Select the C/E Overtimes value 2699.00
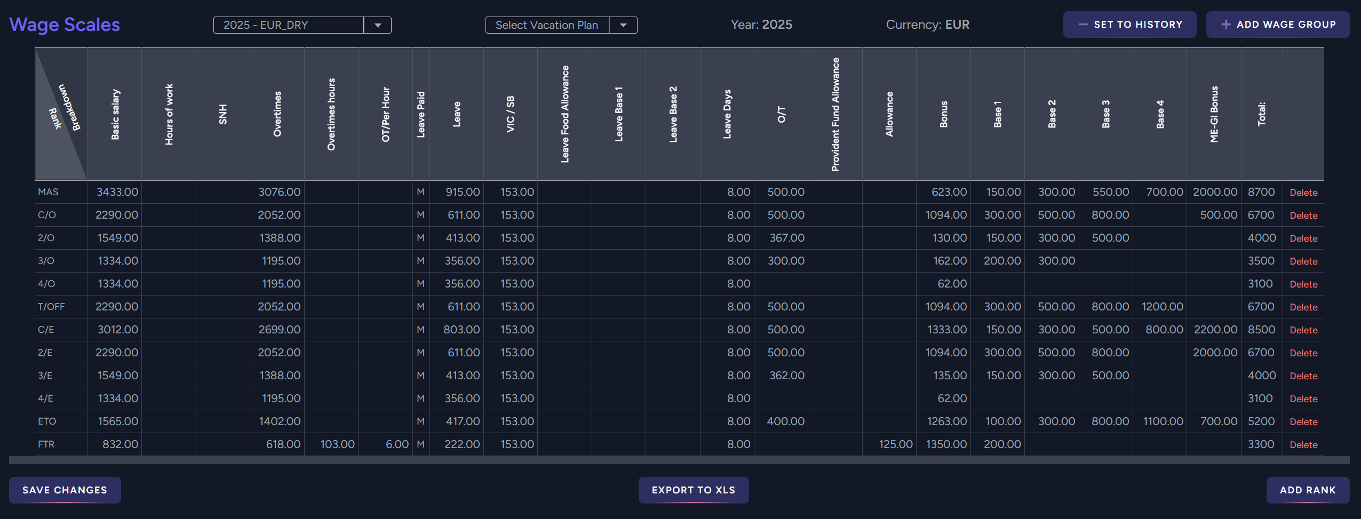This screenshot has width=1361, height=519. (x=277, y=330)
